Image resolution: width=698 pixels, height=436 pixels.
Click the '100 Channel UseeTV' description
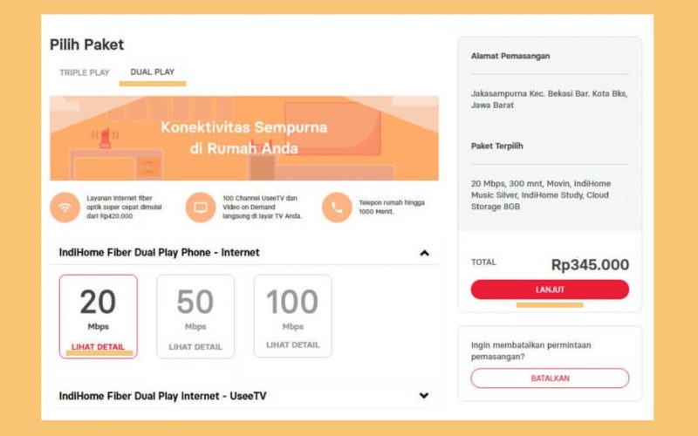point(263,207)
